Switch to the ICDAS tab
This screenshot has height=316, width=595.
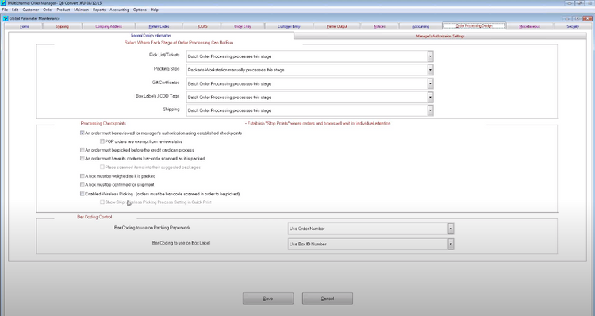pos(202,26)
